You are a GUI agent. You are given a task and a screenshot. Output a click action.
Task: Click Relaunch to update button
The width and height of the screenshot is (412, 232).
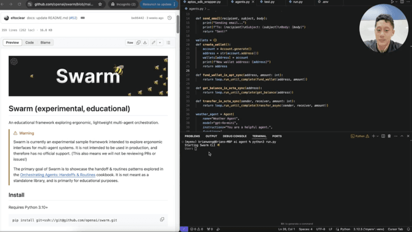point(159,4)
